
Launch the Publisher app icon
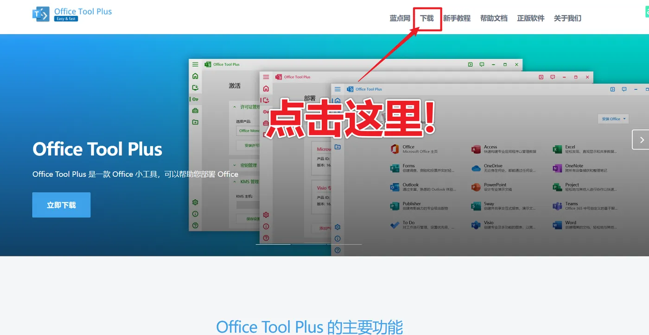point(395,206)
